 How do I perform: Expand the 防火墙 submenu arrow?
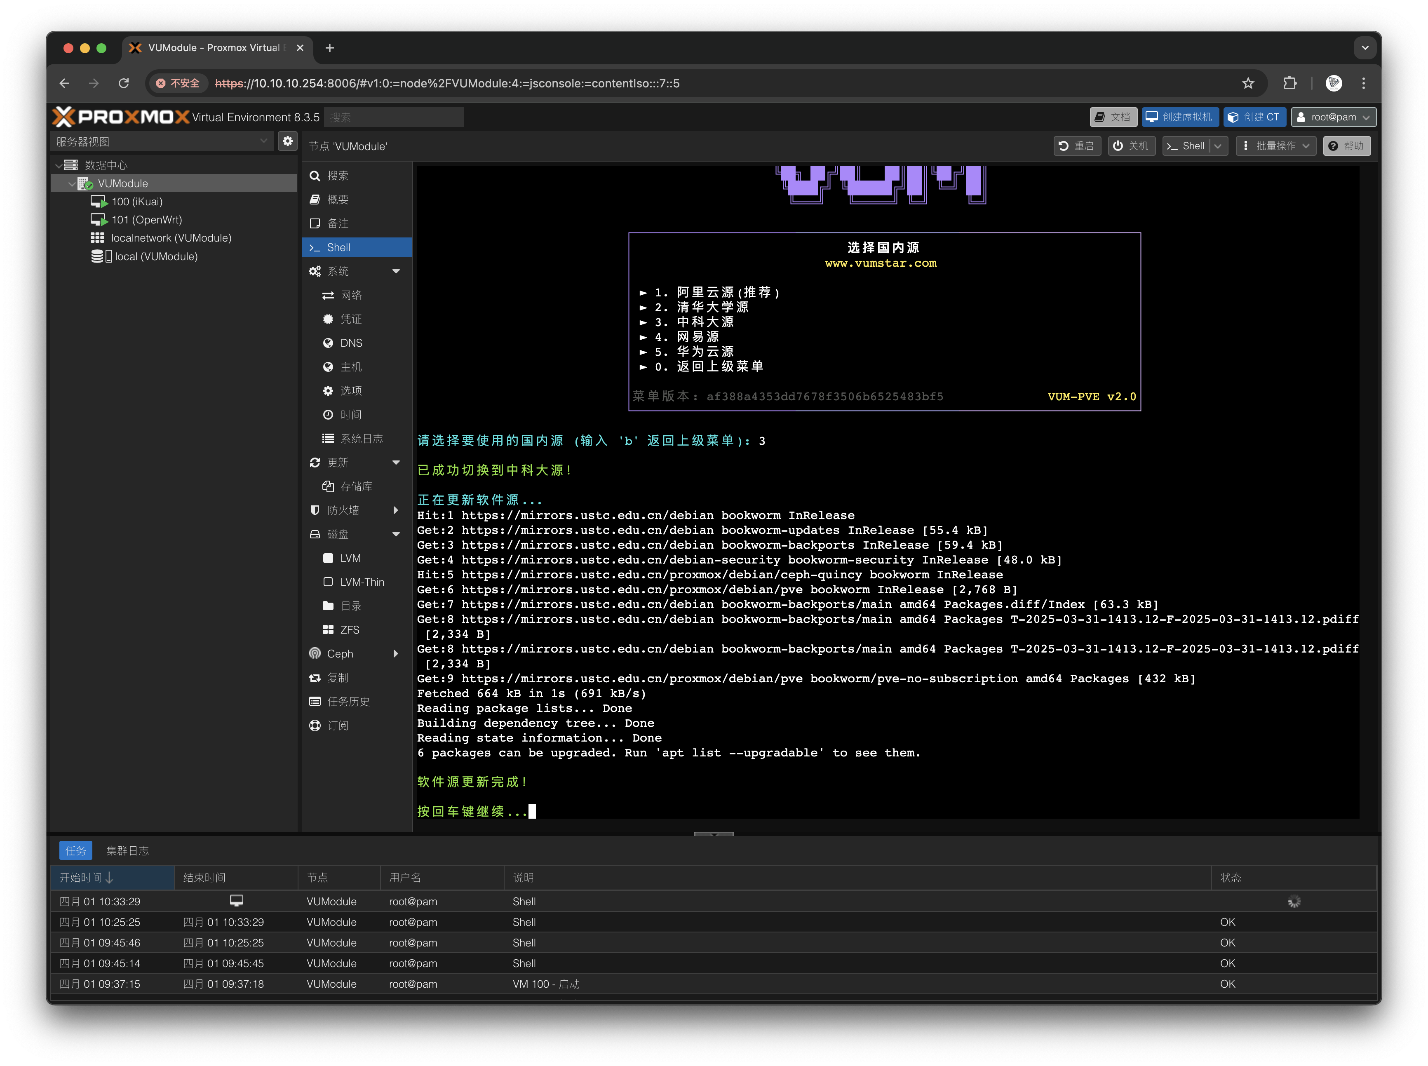tap(396, 510)
